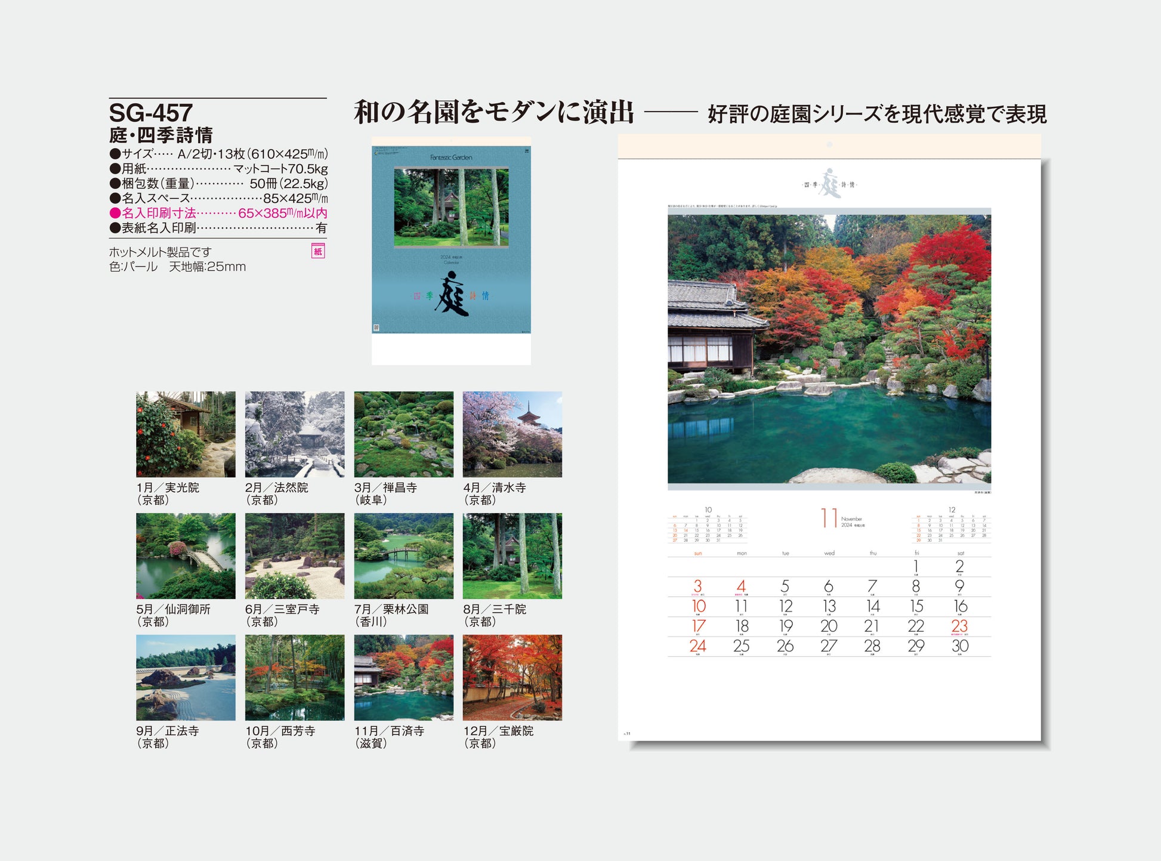Select the February 法然院 snow thumbnail
This screenshot has width=1161, height=861.
coord(295,434)
